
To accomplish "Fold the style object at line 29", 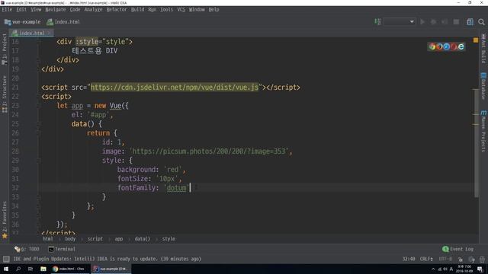I will 39,161.
